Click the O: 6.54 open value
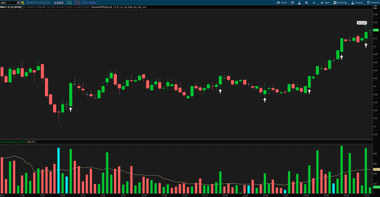 click(51, 7)
